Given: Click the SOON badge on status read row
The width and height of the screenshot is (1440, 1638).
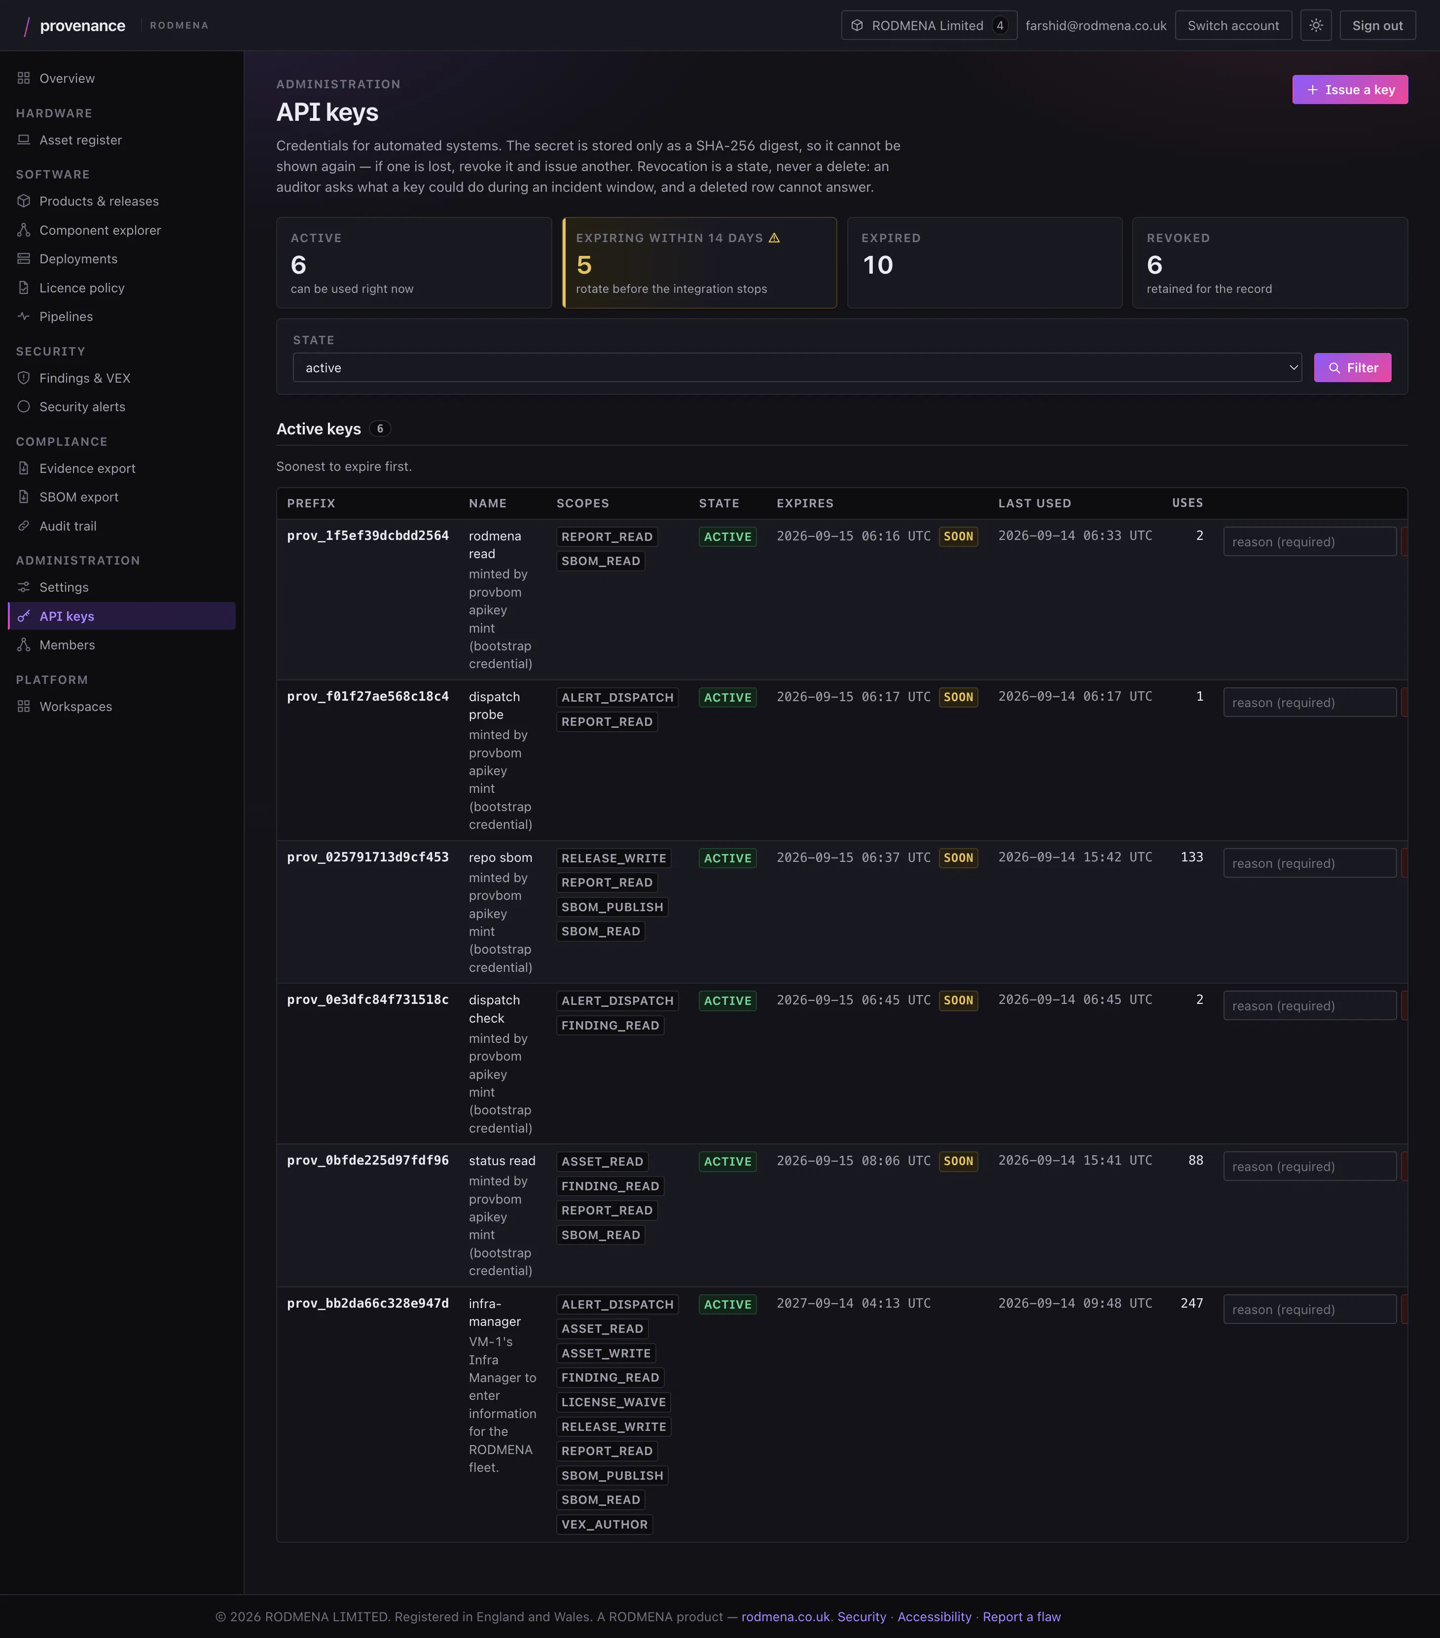Looking at the screenshot, I should pos(958,1161).
